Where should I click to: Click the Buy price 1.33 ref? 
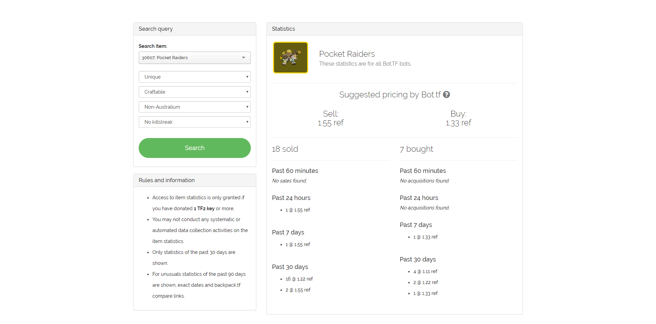point(458,123)
